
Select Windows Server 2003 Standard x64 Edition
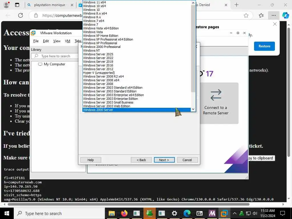pyautogui.click(x=137, y=88)
